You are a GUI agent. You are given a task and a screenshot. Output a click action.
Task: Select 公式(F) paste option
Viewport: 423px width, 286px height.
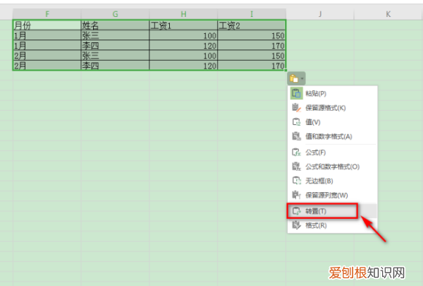click(x=332, y=153)
